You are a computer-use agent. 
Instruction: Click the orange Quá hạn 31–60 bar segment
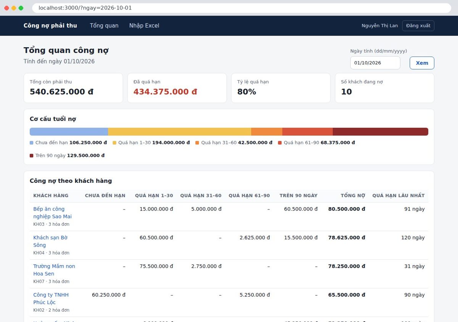tap(267, 132)
